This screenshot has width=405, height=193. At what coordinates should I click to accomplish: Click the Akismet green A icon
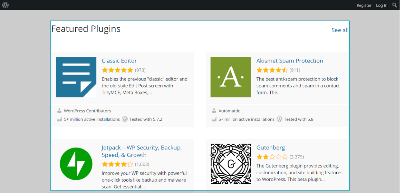231,77
